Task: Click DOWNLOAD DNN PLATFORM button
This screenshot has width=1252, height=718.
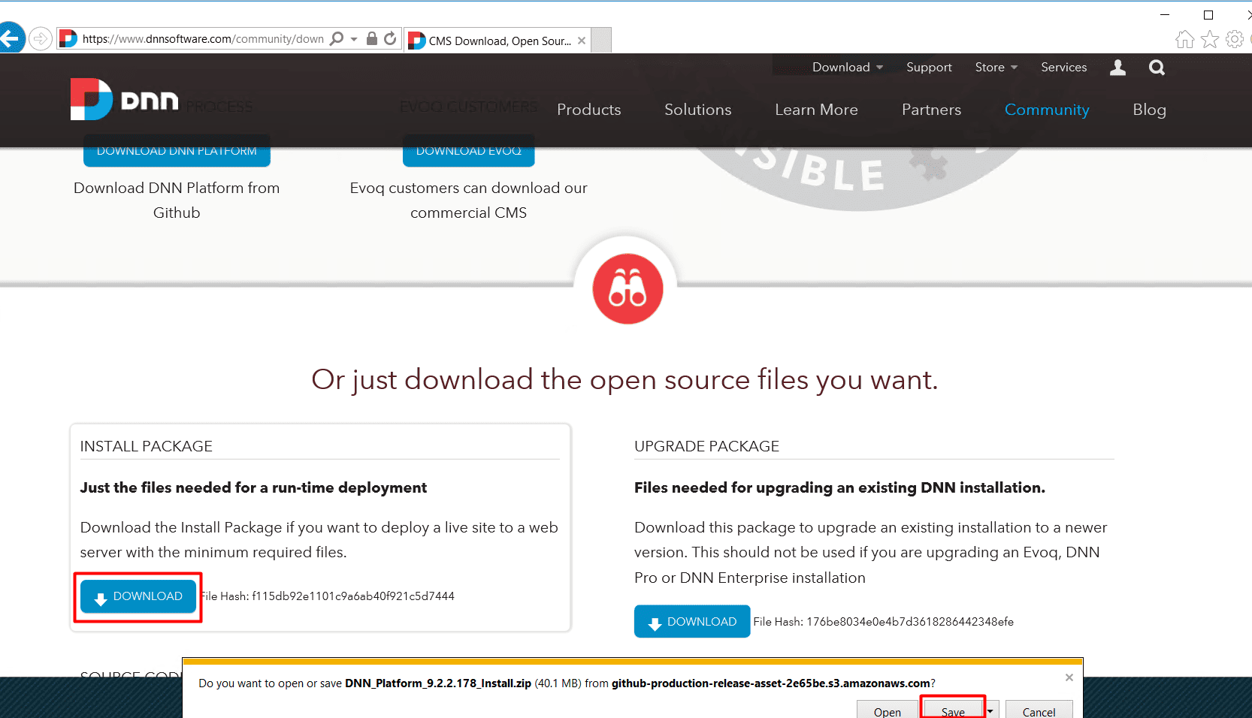Action: 176,150
